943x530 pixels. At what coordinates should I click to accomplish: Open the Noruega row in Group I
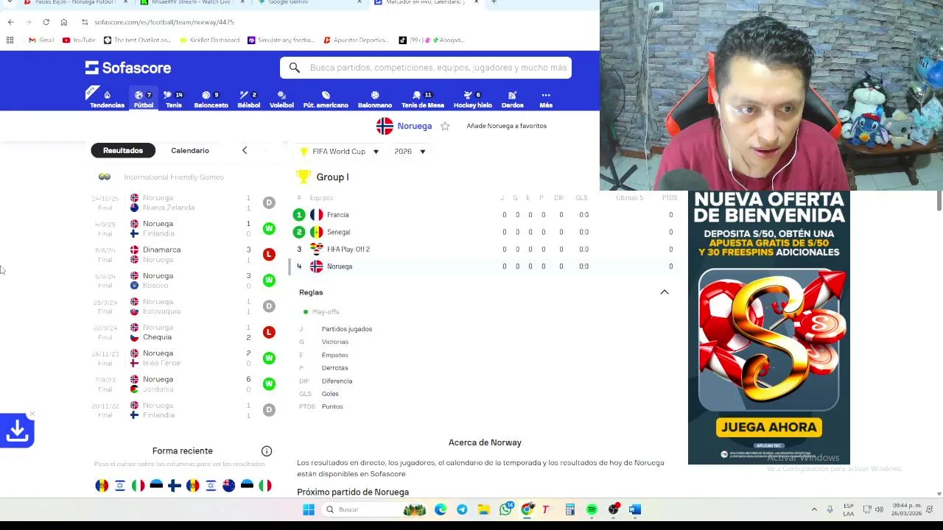(485, 266)
